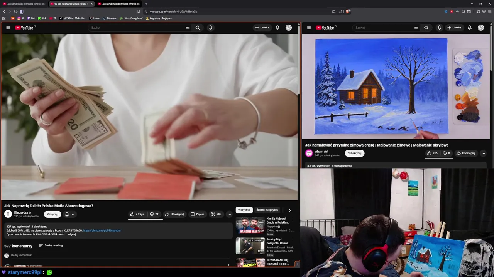Open notifications bell in left YouTube header
This screenshot has width=494, height=277.
click(x=277, y=28)
